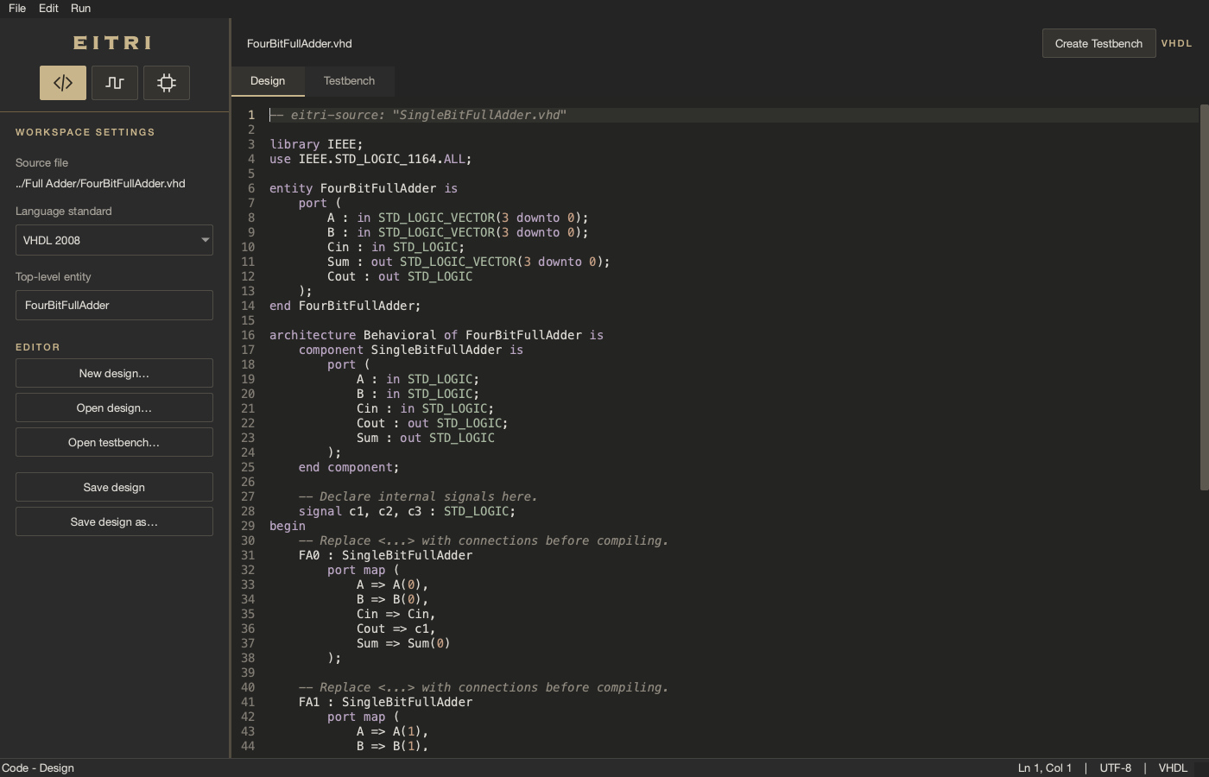The width and height of the screenshot is (1209, 777).
Task: Click the WORKSPACE SETTINGS heading
Action: tap(85, 132)
